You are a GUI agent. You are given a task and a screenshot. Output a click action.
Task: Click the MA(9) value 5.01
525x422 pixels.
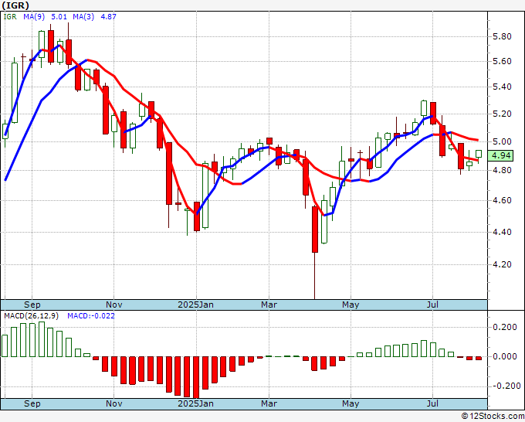tap(59, 17)
